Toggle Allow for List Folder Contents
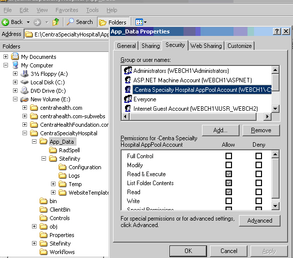Screen dimensions: 293x258 [x=228, y=183]
